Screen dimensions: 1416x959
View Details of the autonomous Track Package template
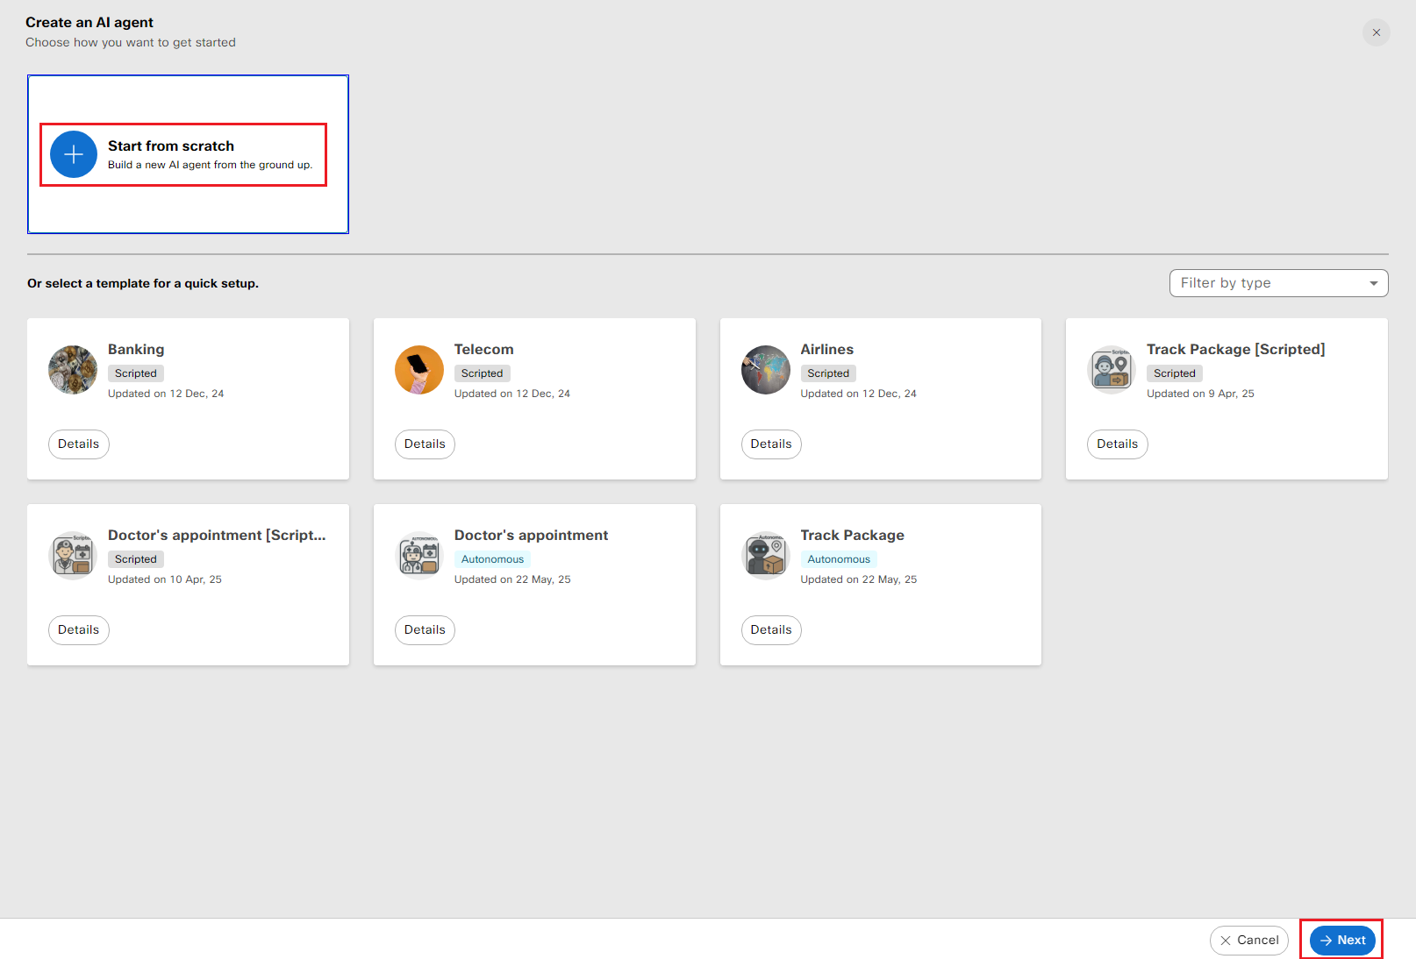771,630
